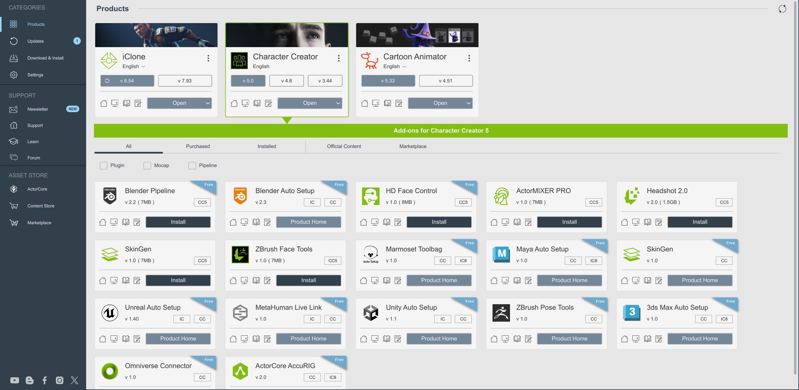This screenshot has width=799, height=390.
Task: Open Product Home for Maya Auto Setup
Action: [569, 280]
